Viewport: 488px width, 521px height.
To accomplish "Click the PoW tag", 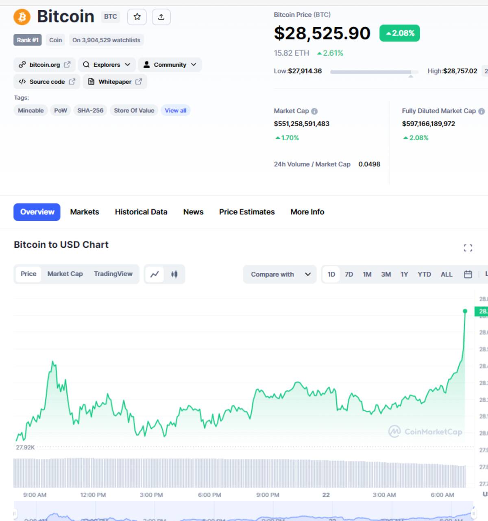I will pyautogui.click(x=61, y=111).
